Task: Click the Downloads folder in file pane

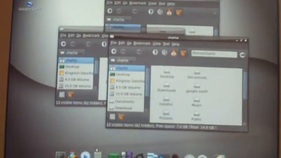Action: click(166, 88)
